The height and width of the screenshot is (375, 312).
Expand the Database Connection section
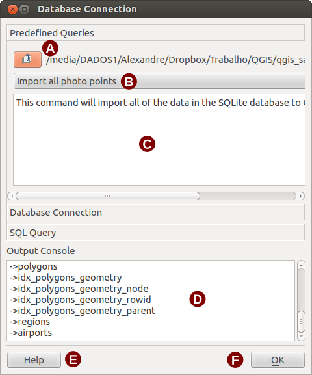click(x=156, y=212)
